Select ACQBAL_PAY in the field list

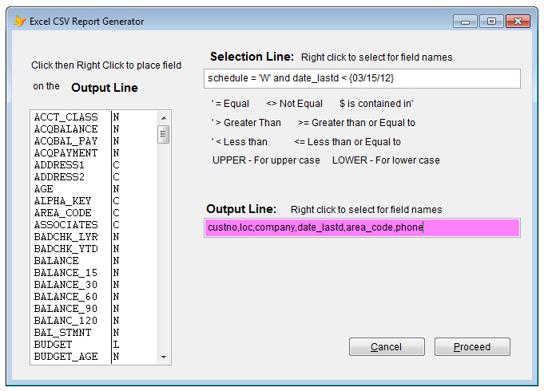pos(94,141)
